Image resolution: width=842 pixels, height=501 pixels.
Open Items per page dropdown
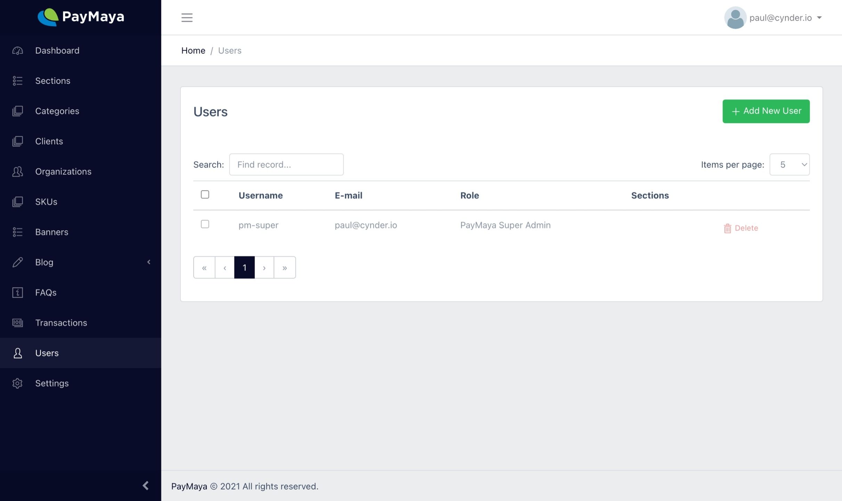(x=790, y=164)
